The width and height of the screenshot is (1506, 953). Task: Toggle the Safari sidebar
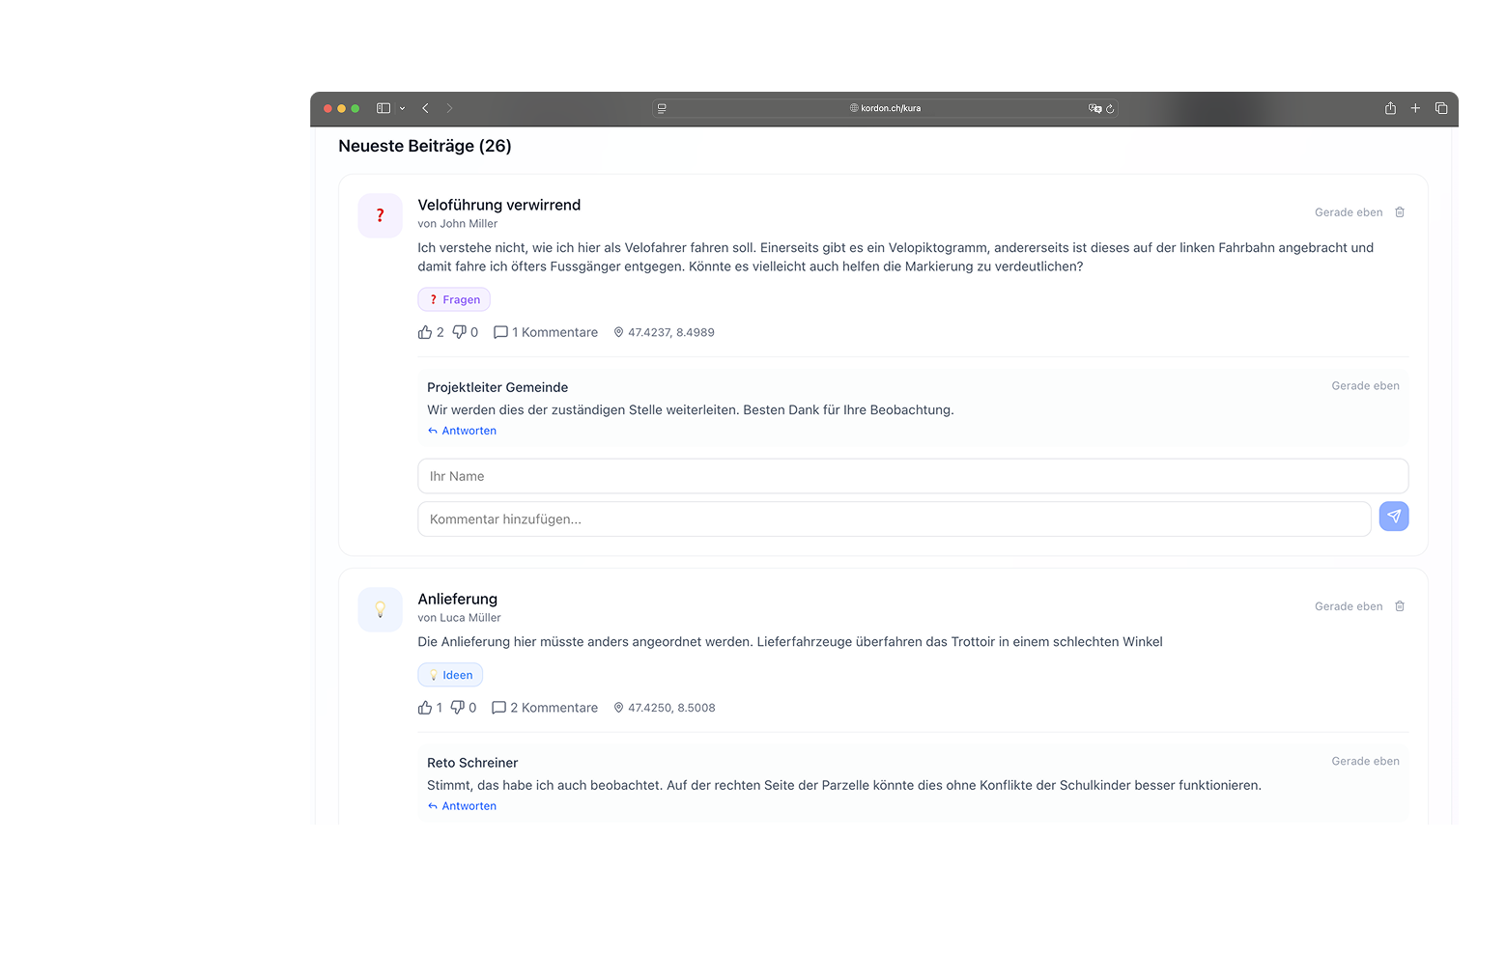pos(383,108)
